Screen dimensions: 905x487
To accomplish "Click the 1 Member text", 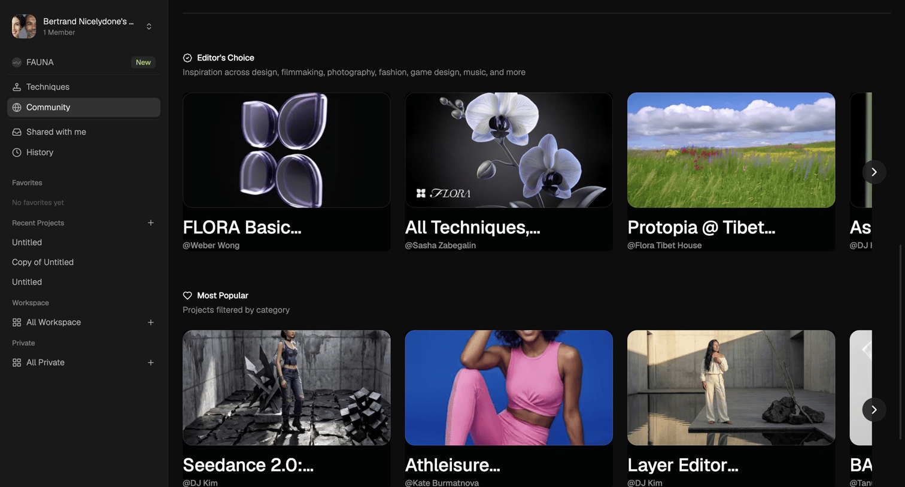I will click(x=59, y=33).
